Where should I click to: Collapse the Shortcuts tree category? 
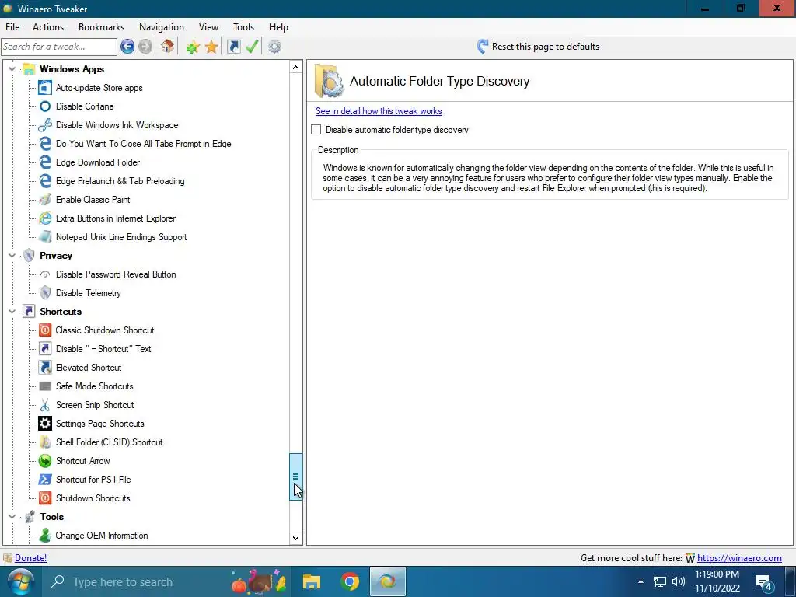(12, 312)
